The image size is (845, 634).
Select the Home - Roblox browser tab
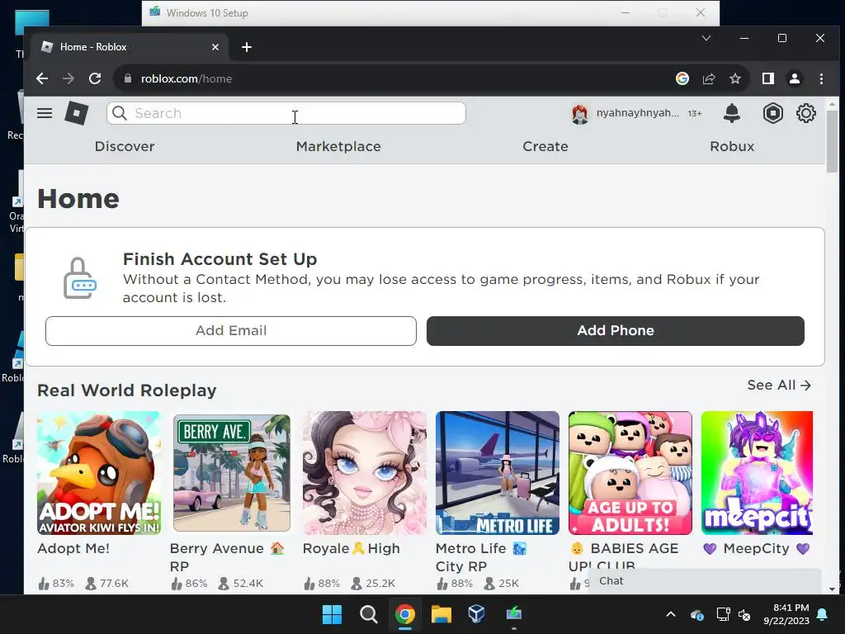coord(130,47)
